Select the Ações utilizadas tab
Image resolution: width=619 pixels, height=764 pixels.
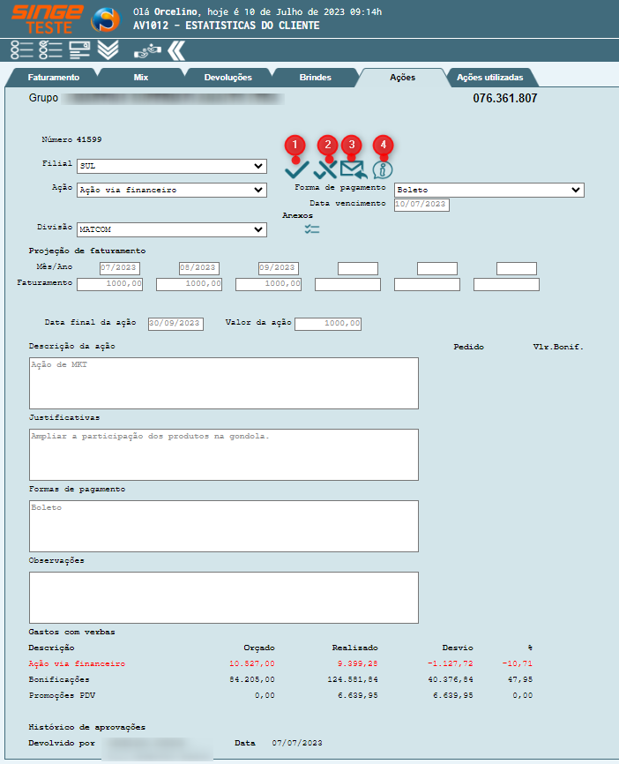489,78
